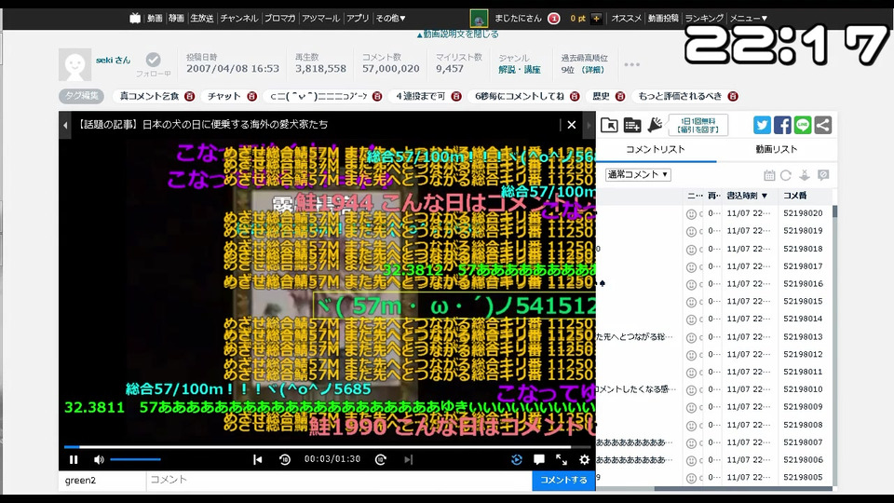Mute the player volume icon
Image resolution: width=894 pixels, height=503 pixels.
point(100,459)
